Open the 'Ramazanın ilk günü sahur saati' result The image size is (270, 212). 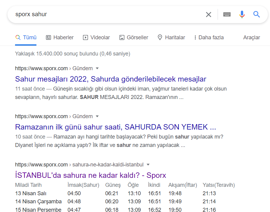tap(115, 127)
